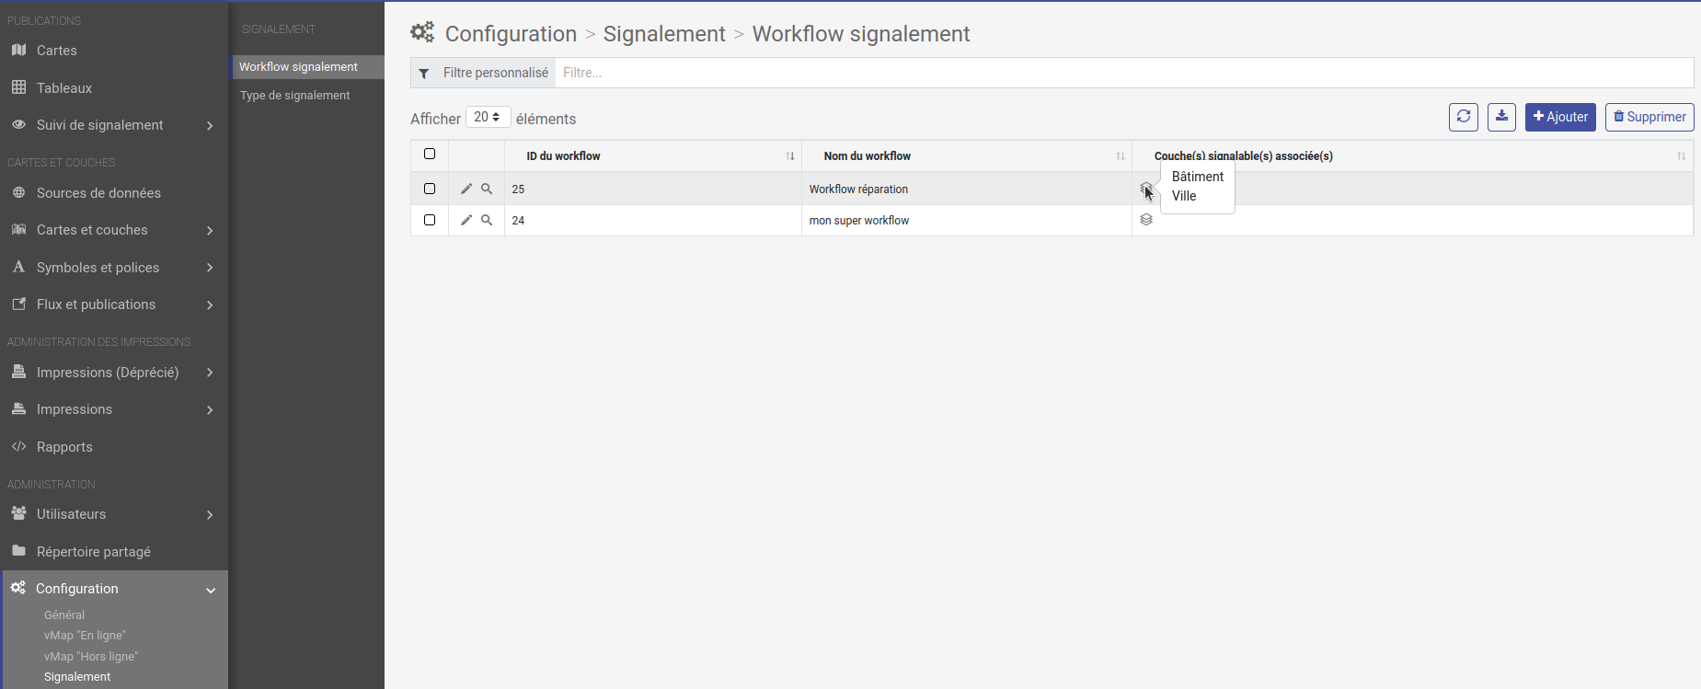Viewport: 1701px width, 689px height.
Task: Click the Workflow réparation name cell
Action: coord(858,189)
